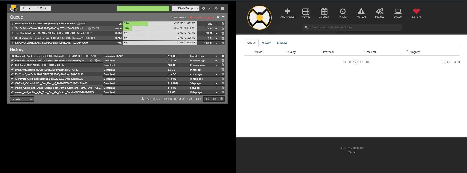Go to the first page in Radarr pager
Image resolution: width=467 pixels, height=173 pixels.
point(344,62)
